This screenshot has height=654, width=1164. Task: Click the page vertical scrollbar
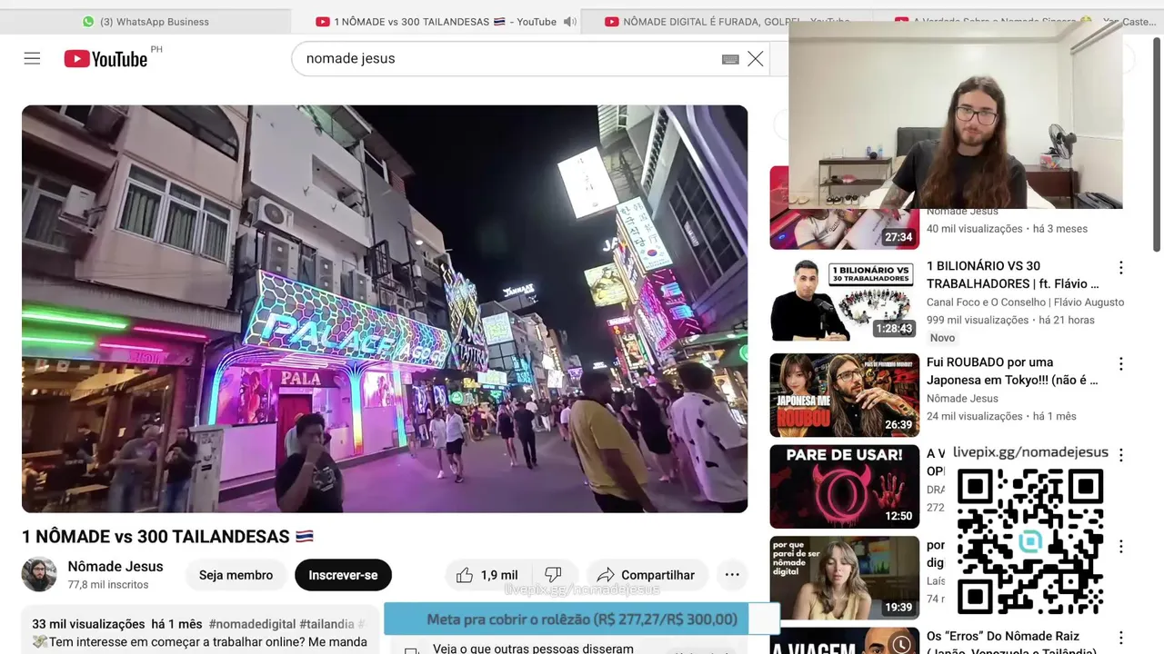pos(1158,145)
